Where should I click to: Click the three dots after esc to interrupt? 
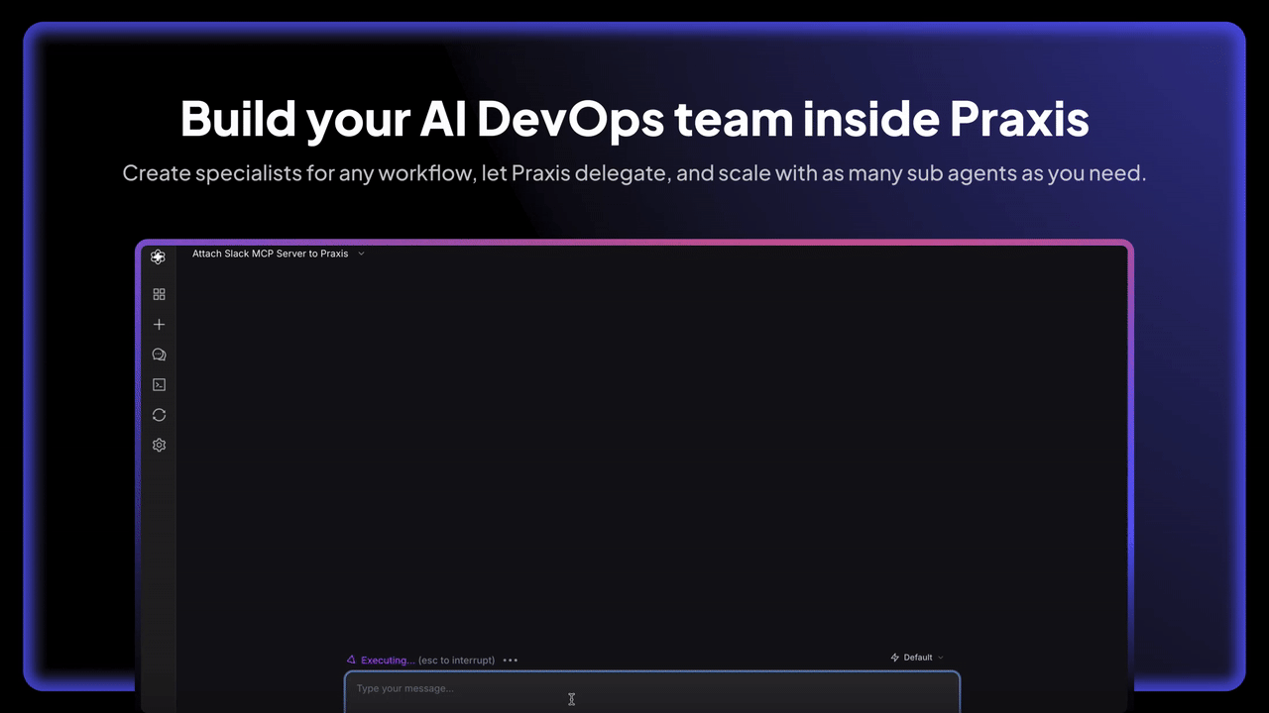[x=510, y=661]
